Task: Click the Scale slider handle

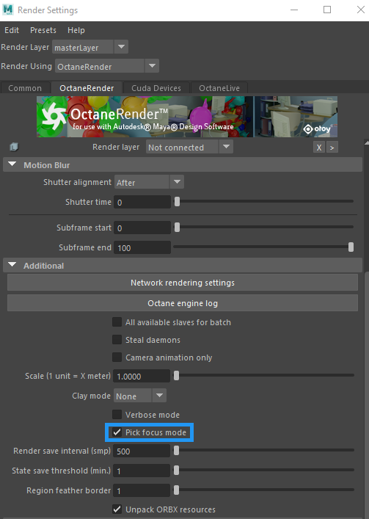Action: click(177, 375)
